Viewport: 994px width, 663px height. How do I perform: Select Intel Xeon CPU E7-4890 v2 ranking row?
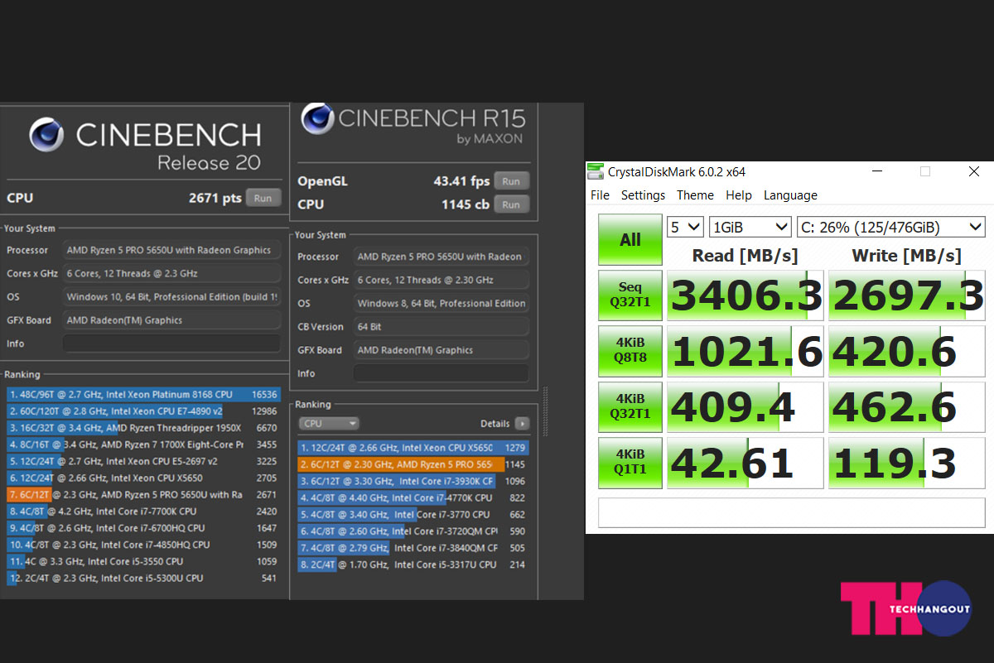click(x=143, y=411)
